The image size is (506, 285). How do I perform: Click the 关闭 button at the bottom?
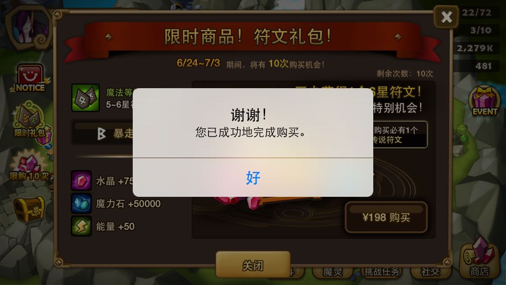coord(253,265)
